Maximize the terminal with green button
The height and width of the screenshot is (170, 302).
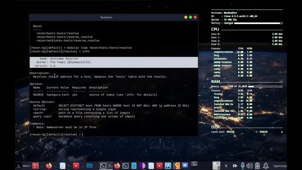pyautogui.click(x=191, y=17)
